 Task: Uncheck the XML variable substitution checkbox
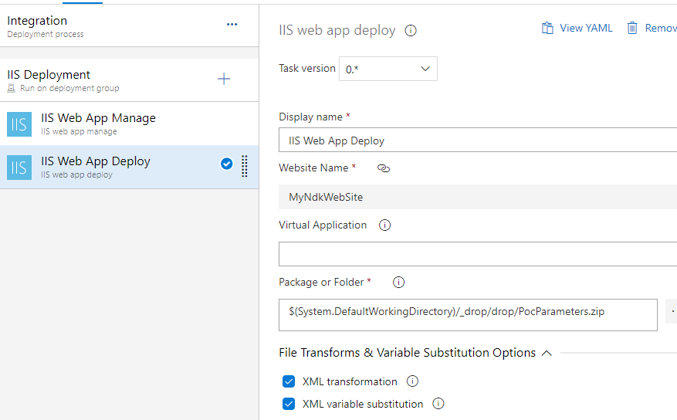(x=289, y=404)
